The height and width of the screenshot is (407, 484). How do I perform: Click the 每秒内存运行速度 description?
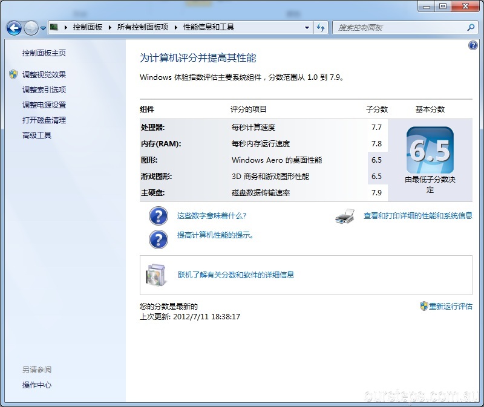point(261,143)
